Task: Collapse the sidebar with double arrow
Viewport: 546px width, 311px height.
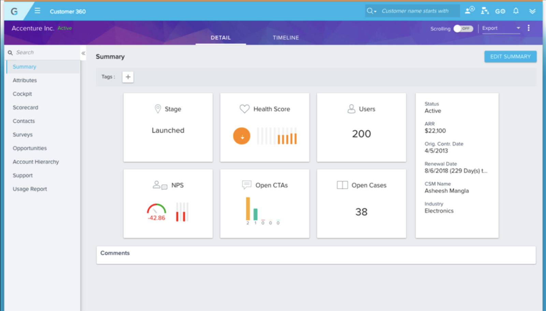Action: coord(83,53)
